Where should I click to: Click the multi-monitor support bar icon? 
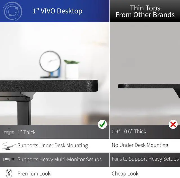[x=9, y=159]
